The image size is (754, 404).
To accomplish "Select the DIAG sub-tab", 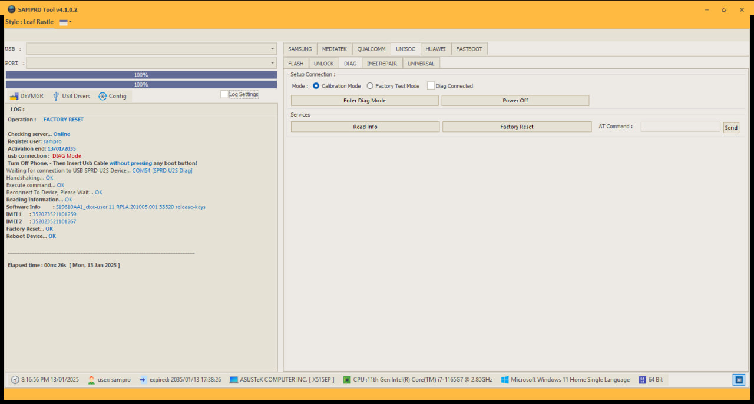I will pyautogui.click(x=350, y=63).
